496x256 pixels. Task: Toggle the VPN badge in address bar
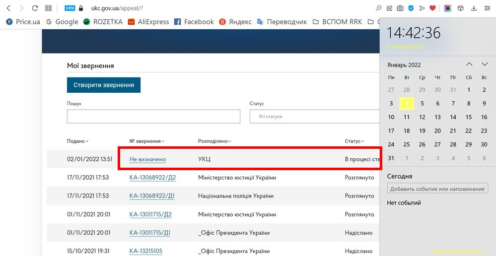click(70, 8)
